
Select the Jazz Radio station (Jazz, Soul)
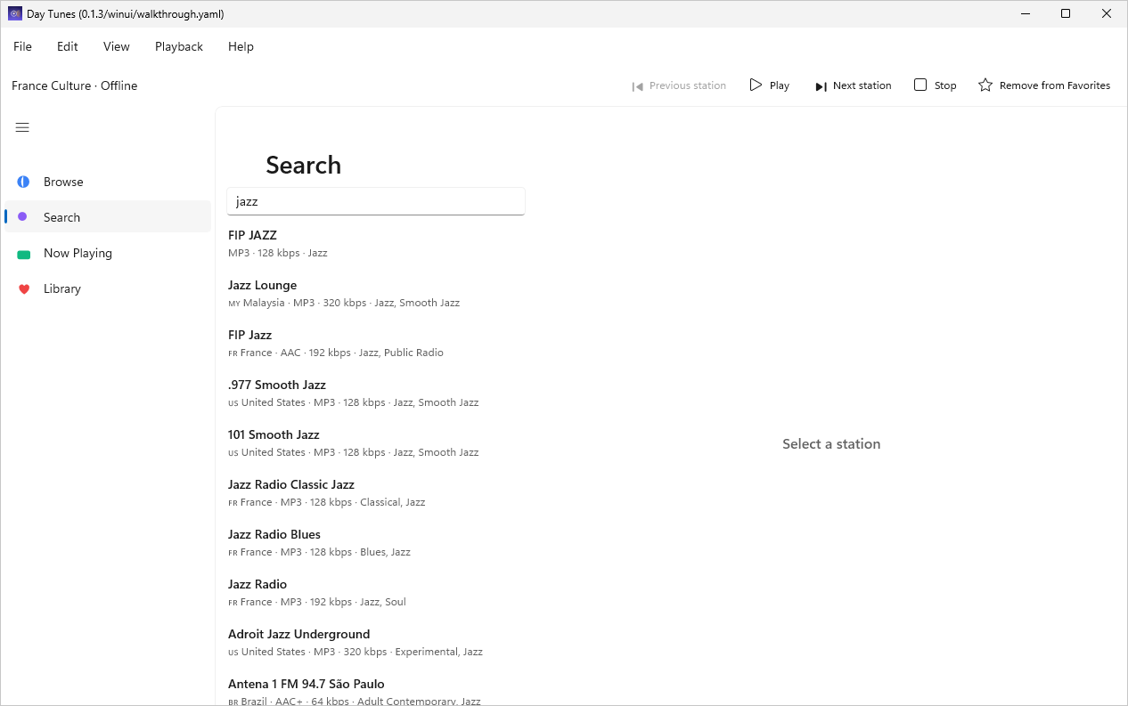376,592
